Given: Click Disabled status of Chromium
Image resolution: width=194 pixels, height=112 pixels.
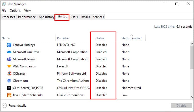Looking at the screenshot, I should (x=101, y=81).
